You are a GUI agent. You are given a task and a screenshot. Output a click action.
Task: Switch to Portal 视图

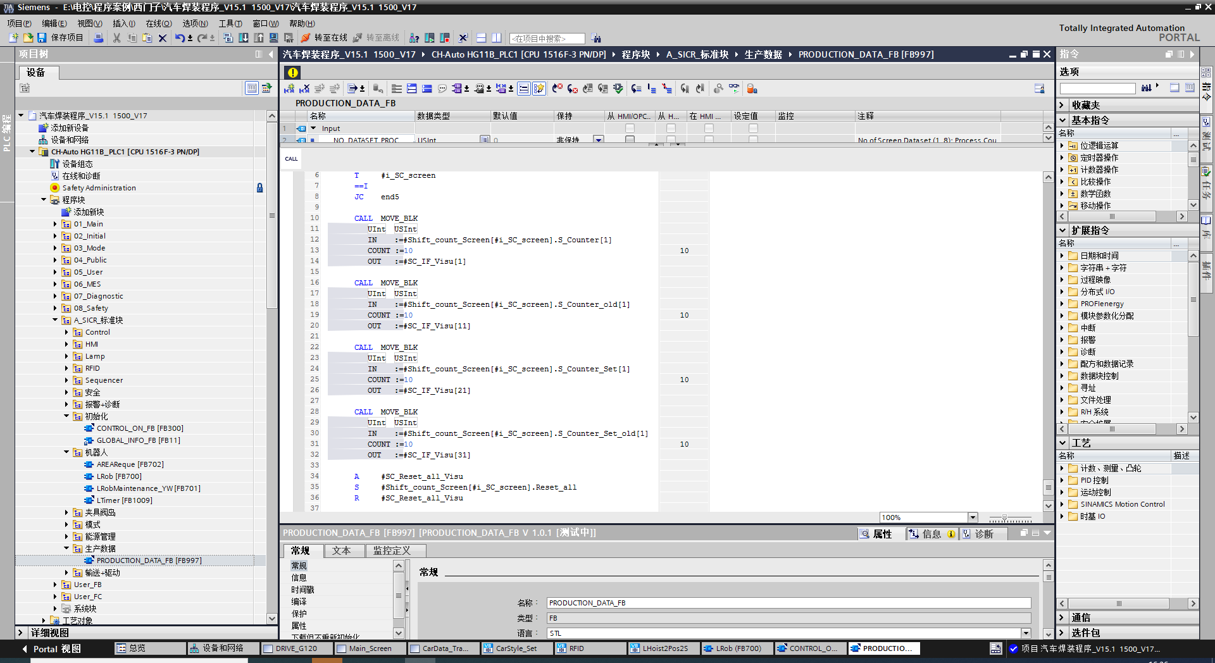pyautogui.click(x=51, y=648)
